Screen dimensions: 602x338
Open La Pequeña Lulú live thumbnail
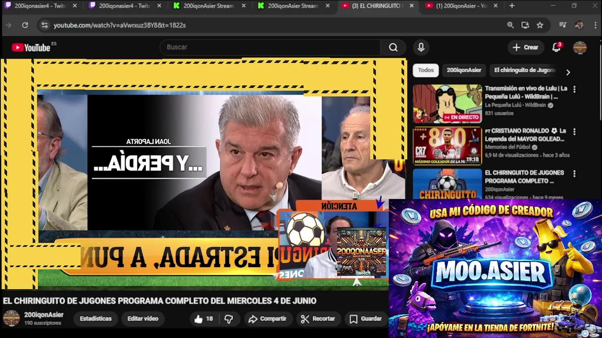[x=447, y=104]
